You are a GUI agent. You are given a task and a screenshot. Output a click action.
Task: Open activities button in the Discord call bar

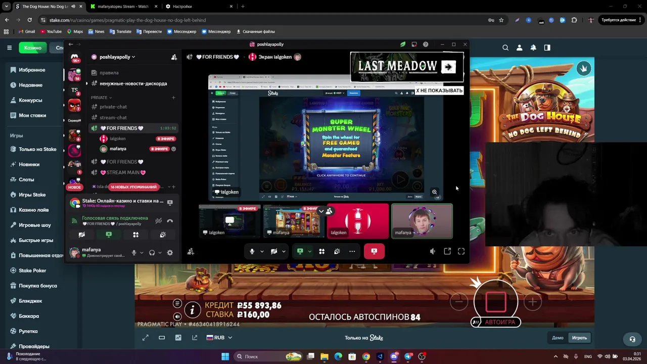coord(321,251)
